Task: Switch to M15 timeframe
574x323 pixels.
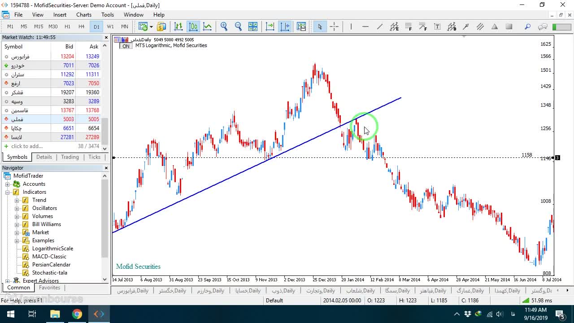Action: pyautogui.click(x=39, y=26)
